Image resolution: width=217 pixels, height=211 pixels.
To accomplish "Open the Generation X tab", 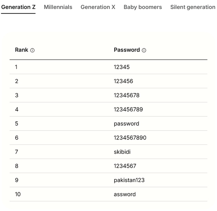I will 98,7.
